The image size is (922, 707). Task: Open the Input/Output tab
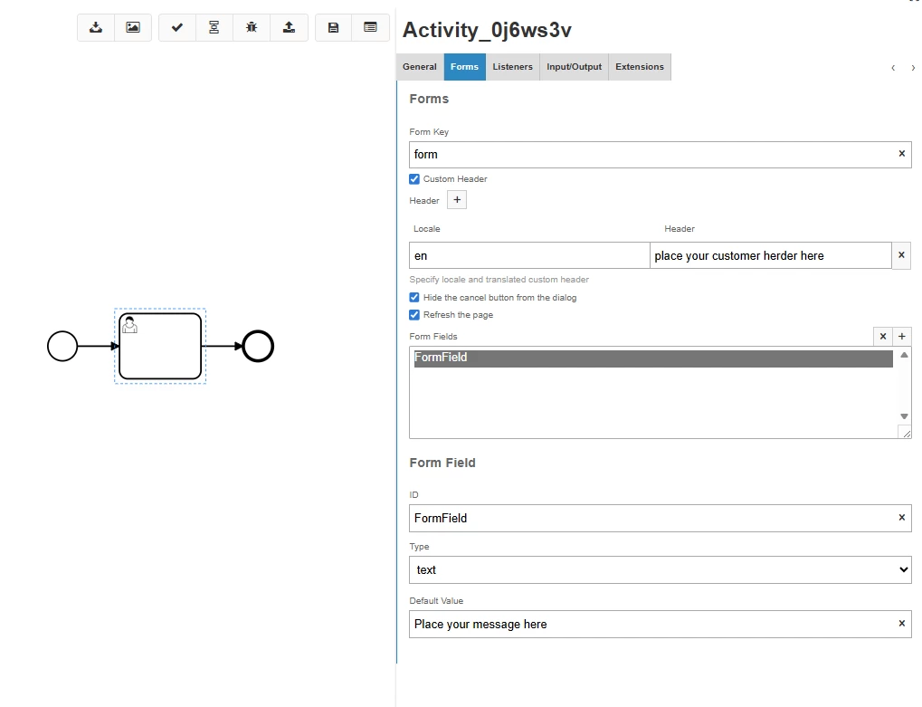(x=574, y=67)
